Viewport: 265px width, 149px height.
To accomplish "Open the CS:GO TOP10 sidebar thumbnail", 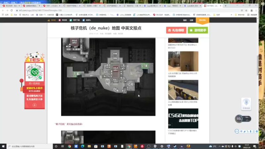I will click(183, 119).
